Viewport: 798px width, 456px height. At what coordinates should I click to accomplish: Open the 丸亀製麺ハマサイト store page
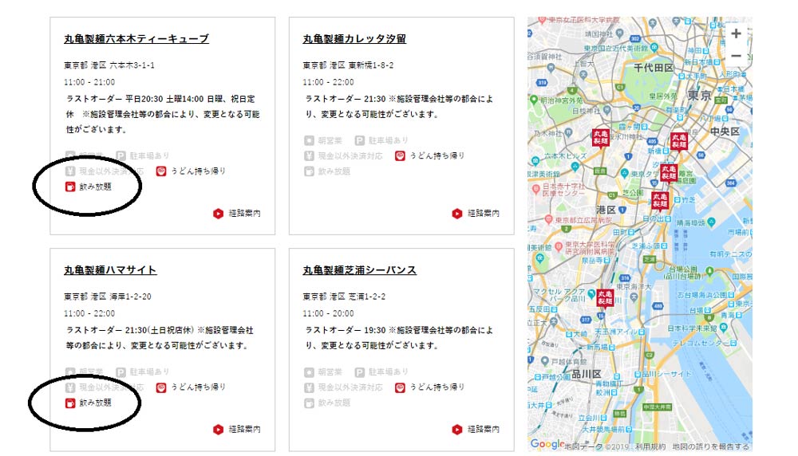click(110, 270)
